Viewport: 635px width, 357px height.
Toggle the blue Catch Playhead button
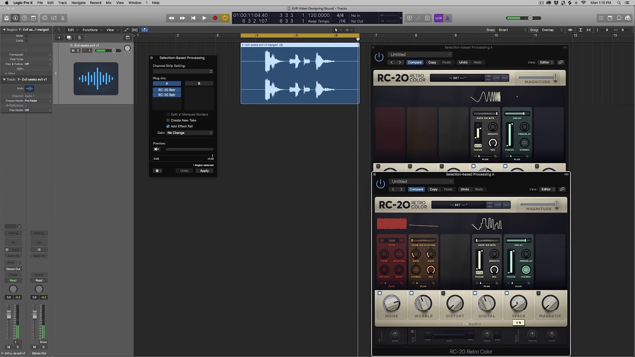click(145, 30)
